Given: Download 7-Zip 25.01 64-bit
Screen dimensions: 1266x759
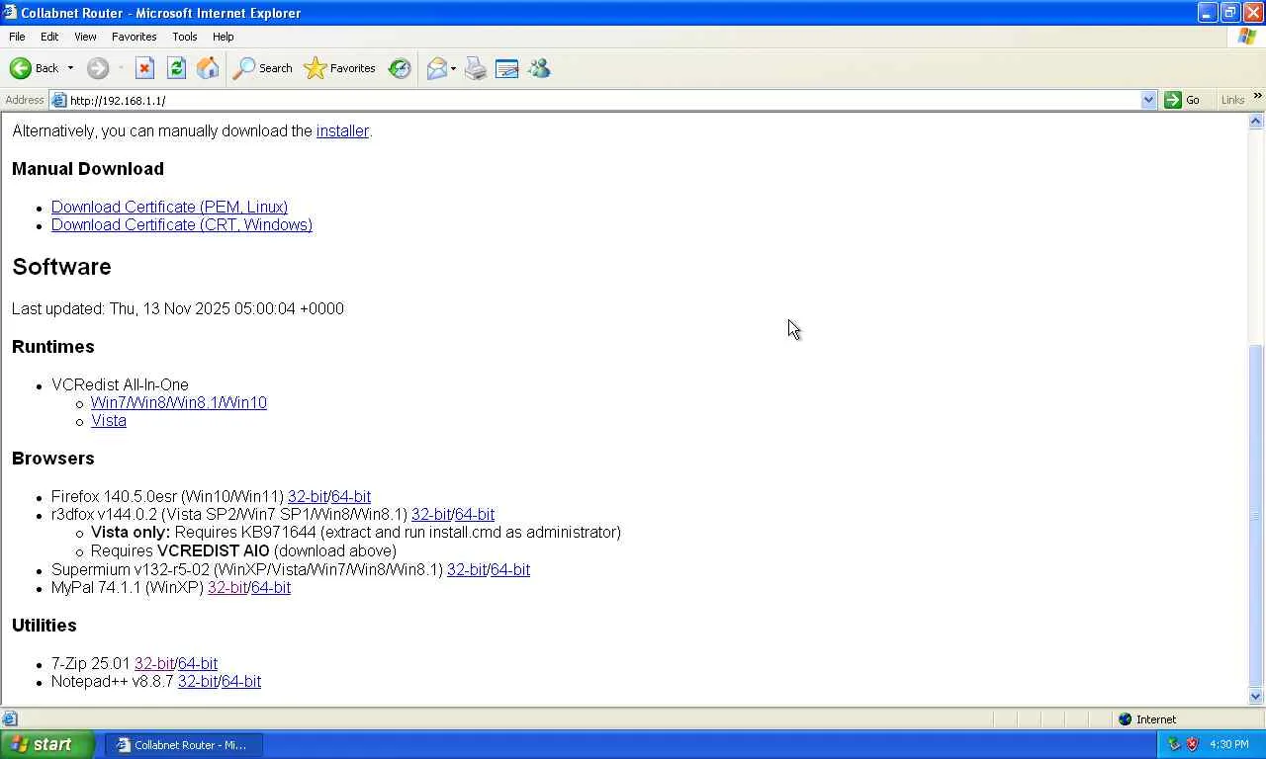Looking at the screenshot, I should pos(198,663).
